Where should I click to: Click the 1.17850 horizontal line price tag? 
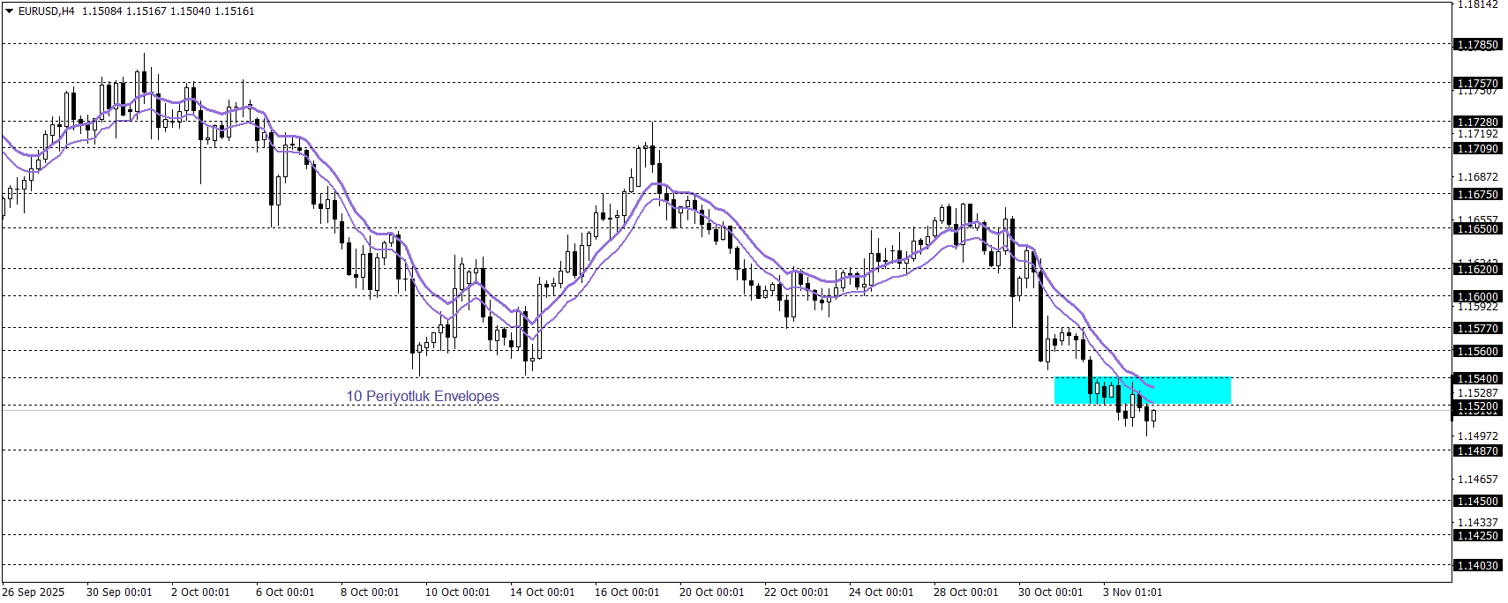point(1477,44)
